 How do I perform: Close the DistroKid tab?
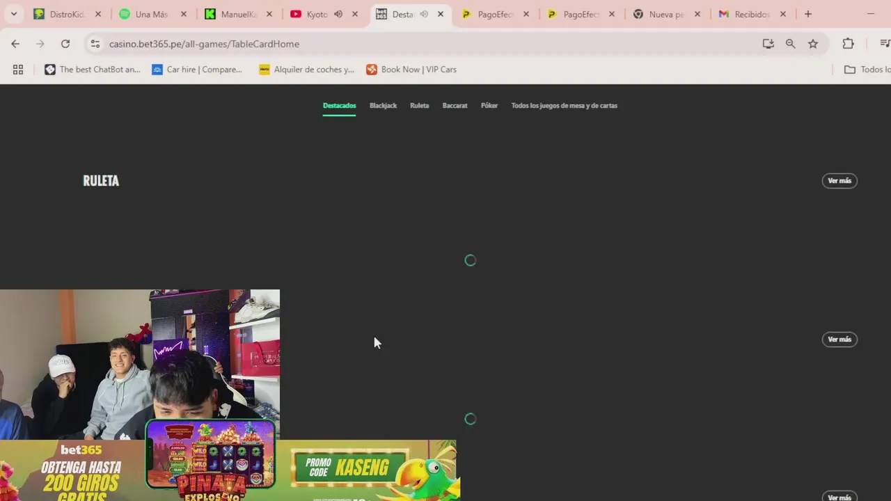pyautogui.click(x=98, y=14)
